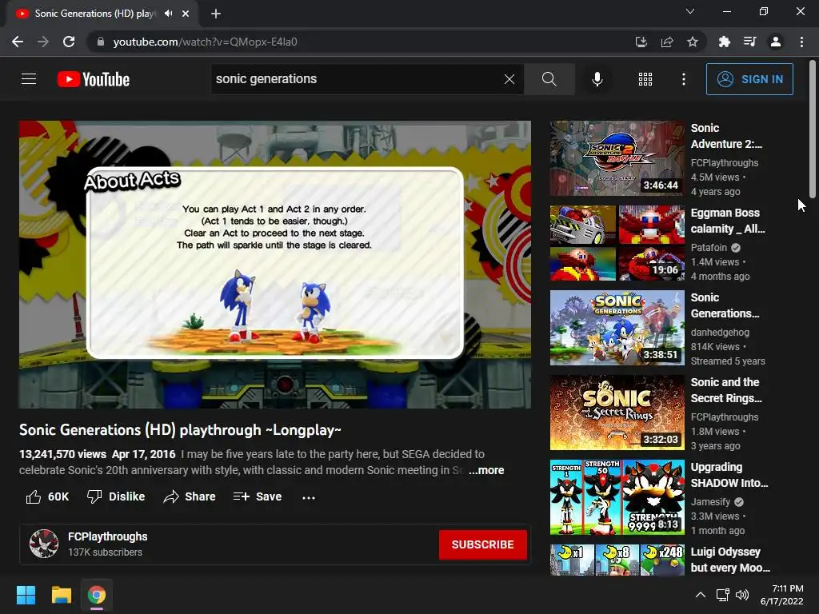Open the Chrome media control icon
Screen dimensions: 819x614
point(749,42)
